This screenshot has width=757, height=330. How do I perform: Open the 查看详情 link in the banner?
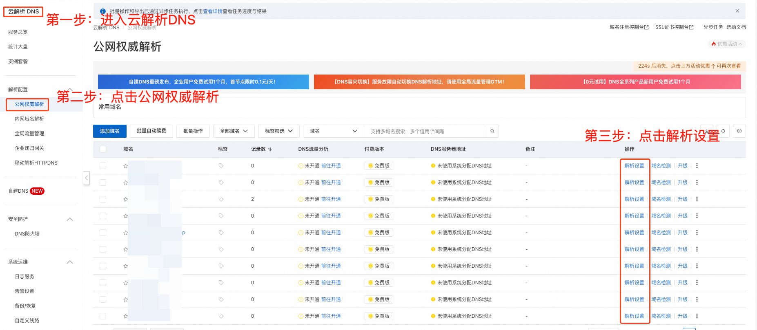[x=213, y=11]
